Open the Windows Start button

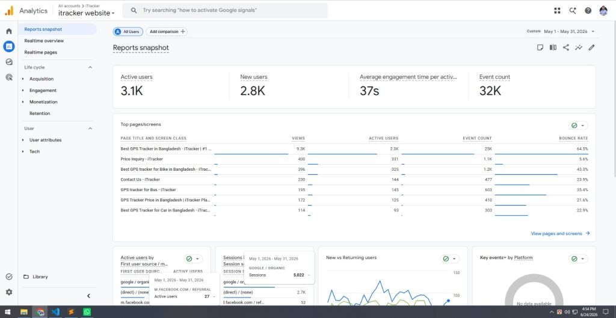[x=7, y=312]
